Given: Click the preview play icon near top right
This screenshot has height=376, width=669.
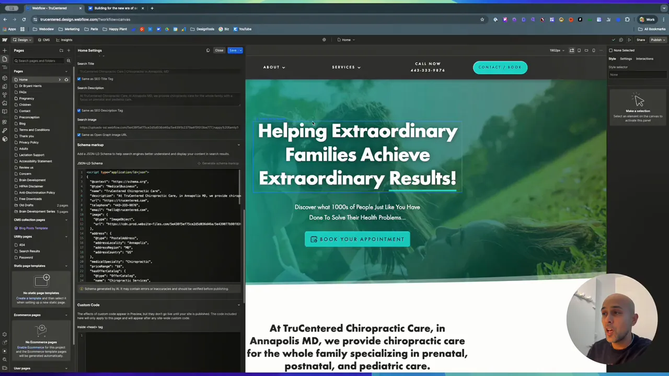Looking at the screenshot, I should [629, 40].
